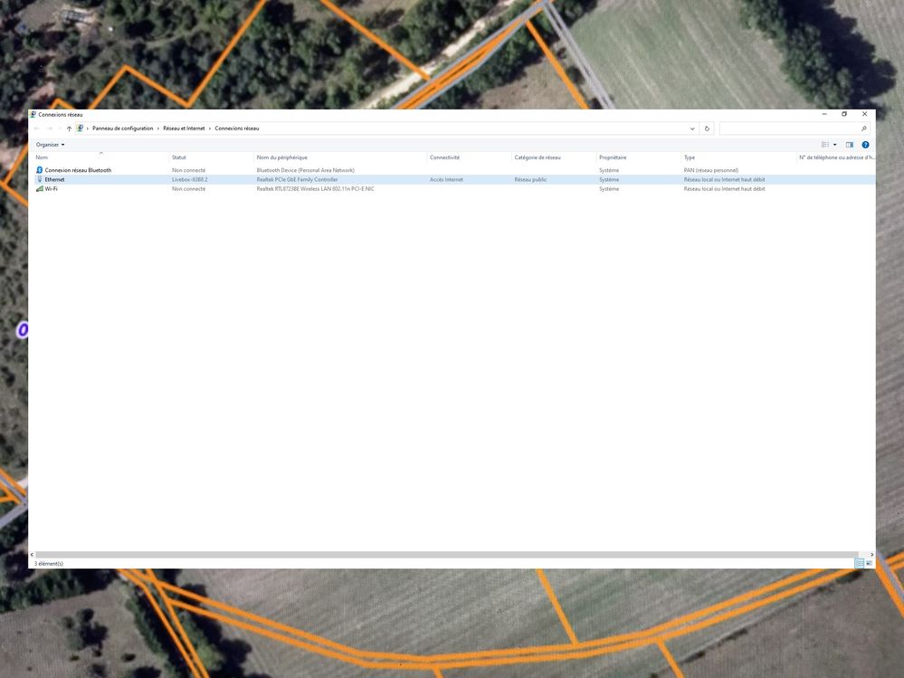The width and height of the screenshot is (904, 678).
Task: Click in the search input field
Action: [787, 129]
